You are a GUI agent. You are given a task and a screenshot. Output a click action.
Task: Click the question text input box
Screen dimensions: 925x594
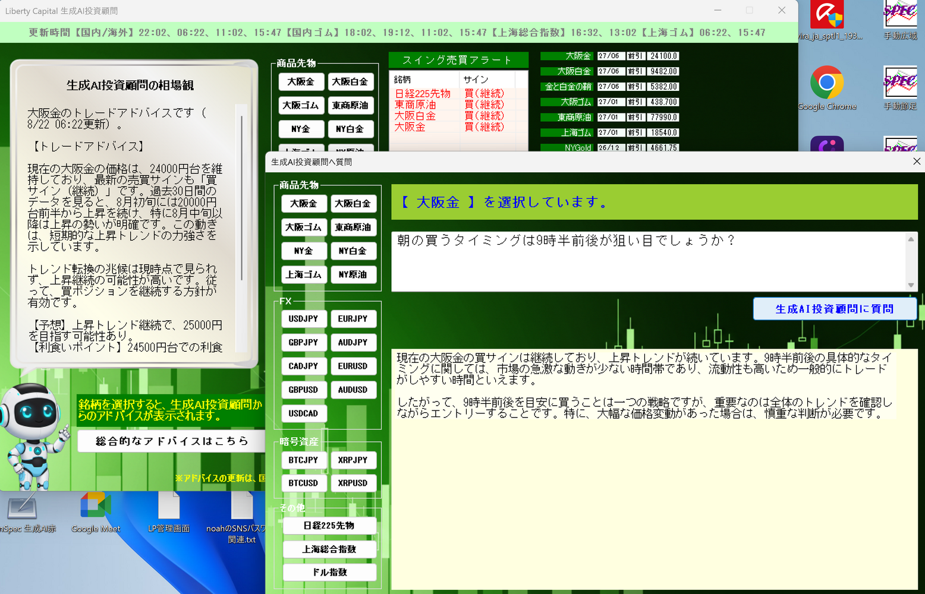click(x=648, y=261)
